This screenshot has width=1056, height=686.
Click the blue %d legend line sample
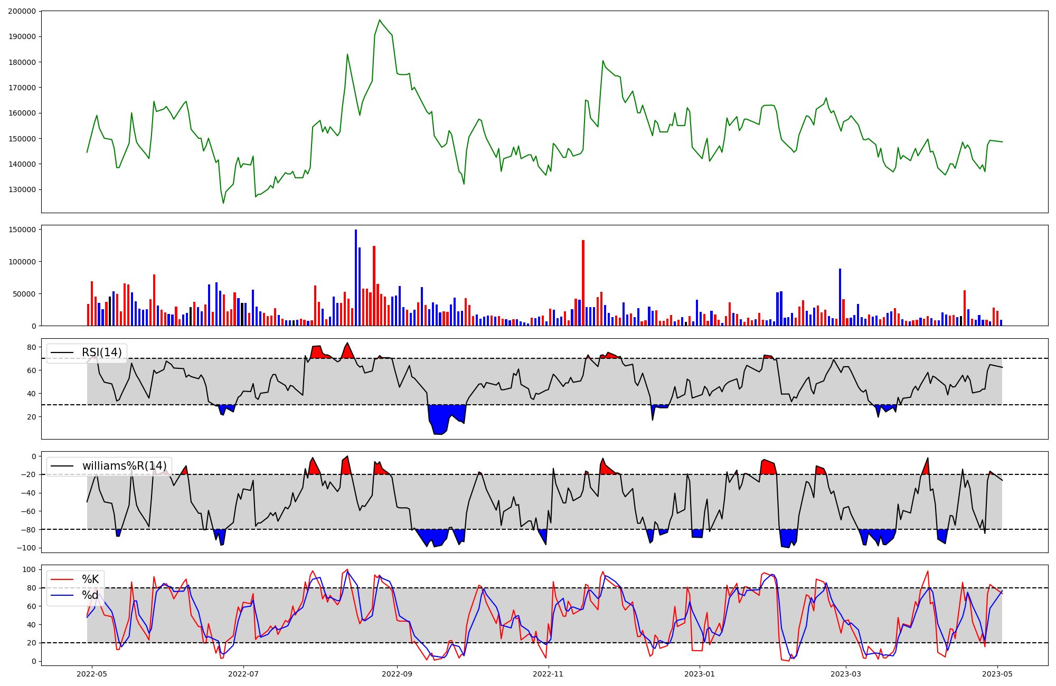(62, 595)
